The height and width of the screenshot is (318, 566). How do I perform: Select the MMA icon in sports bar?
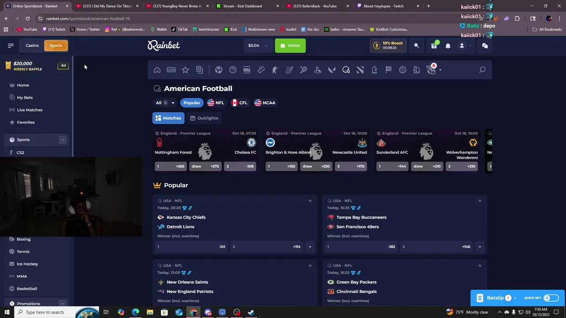point(247,70)
